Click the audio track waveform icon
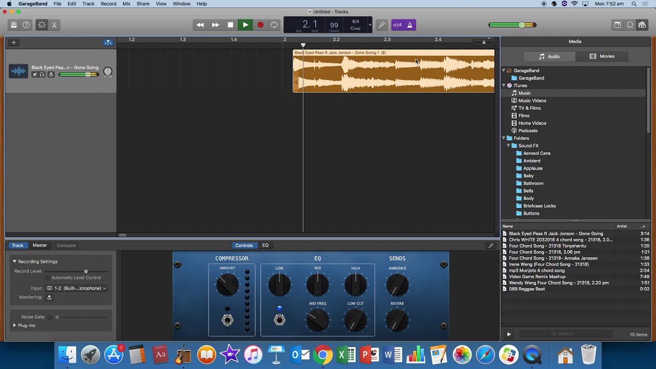 click(18, 71)
